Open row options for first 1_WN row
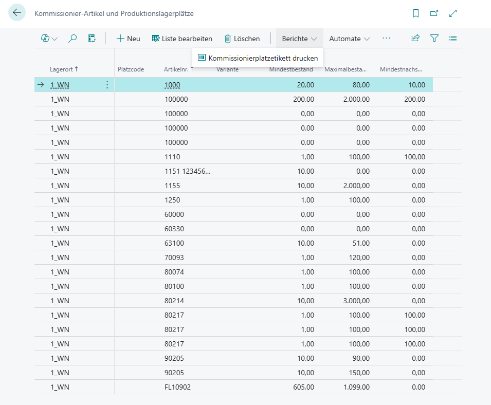The width and height of the screenshot is (491, 405). click(107, 85)
